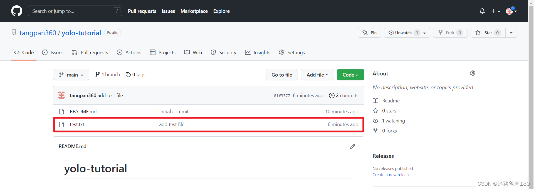
Task: Expand the Star lists dropdown arrow
Action: 511,33
